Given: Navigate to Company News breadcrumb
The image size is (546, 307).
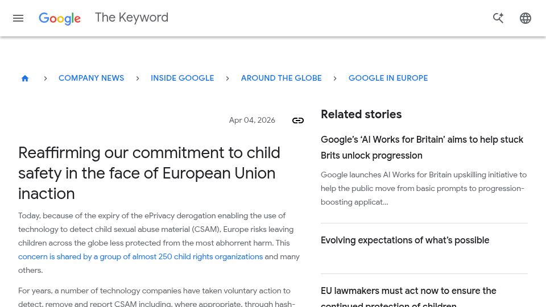Looking at the screenshot, I should click(x=91, y=78).
